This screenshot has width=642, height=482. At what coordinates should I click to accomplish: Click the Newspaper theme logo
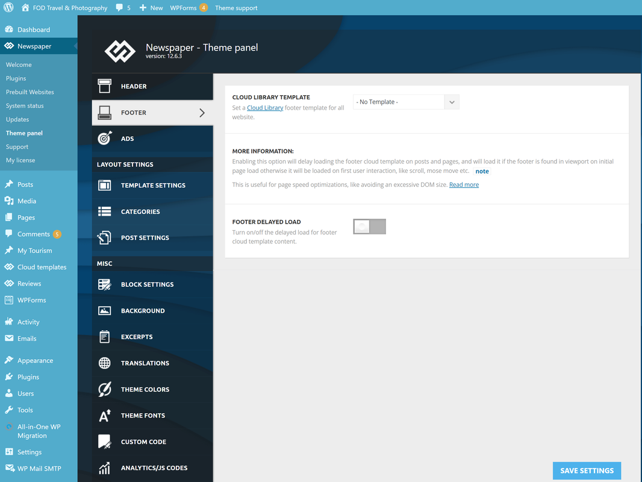coord(120,51)
